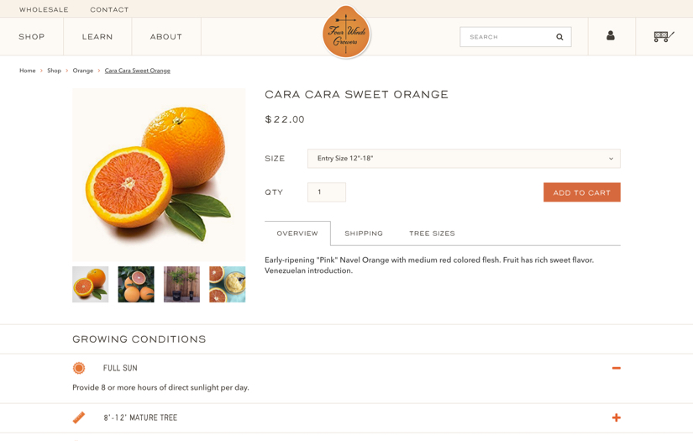Viewport: 693px width, 441px height.
Task: Collapse the Full Sun section
Action: point(616,368)
